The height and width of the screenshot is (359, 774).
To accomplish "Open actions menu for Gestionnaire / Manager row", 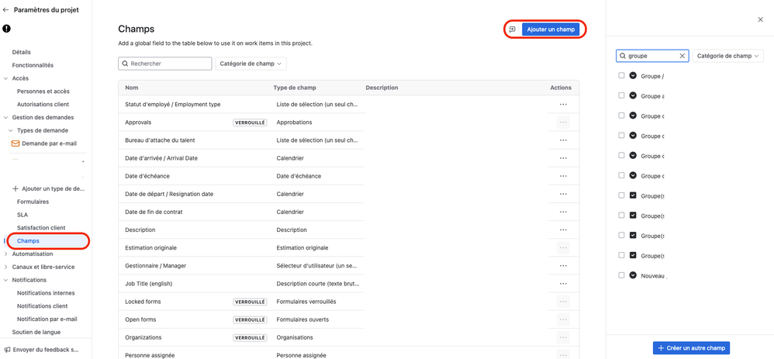I will 563,266.
